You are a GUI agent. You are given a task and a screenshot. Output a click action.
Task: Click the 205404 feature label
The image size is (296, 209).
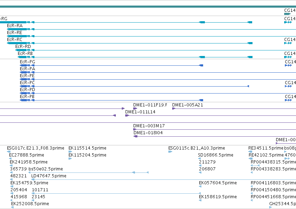19,190
